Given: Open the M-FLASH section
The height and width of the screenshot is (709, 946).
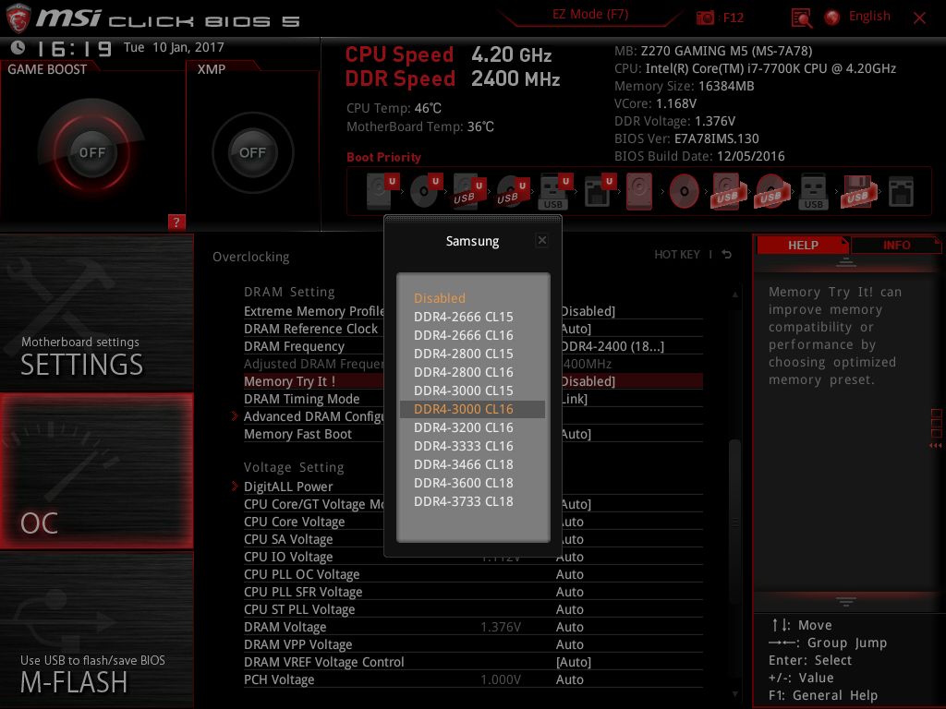Looking at the screenshot, I should [96, 630].
